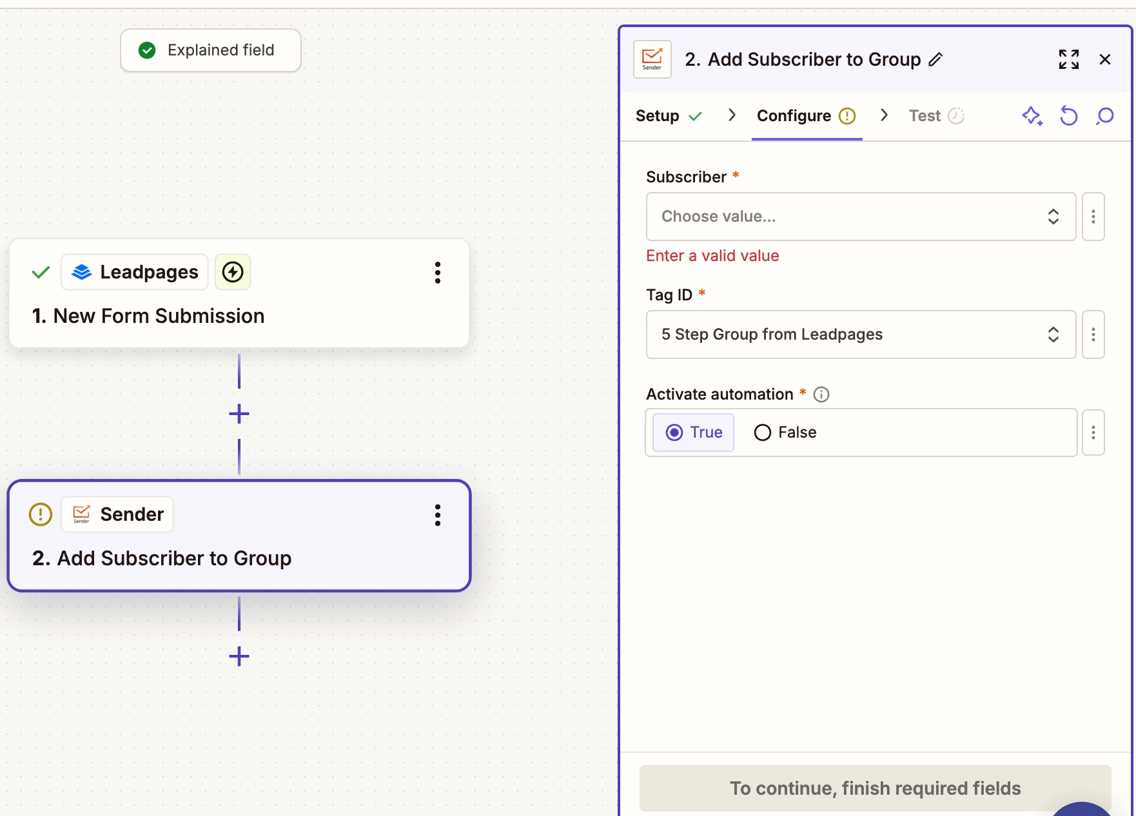Select the False radio option
The height and width of the screenshot is (816, 1136).
(763, 432)
